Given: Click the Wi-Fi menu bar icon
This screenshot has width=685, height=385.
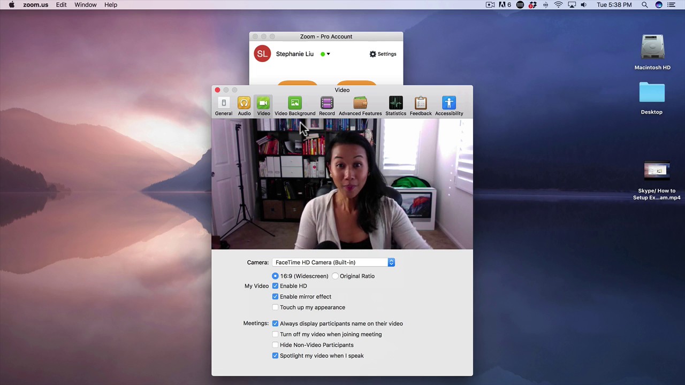Looking at the screenshot, I should coord(558,5).
